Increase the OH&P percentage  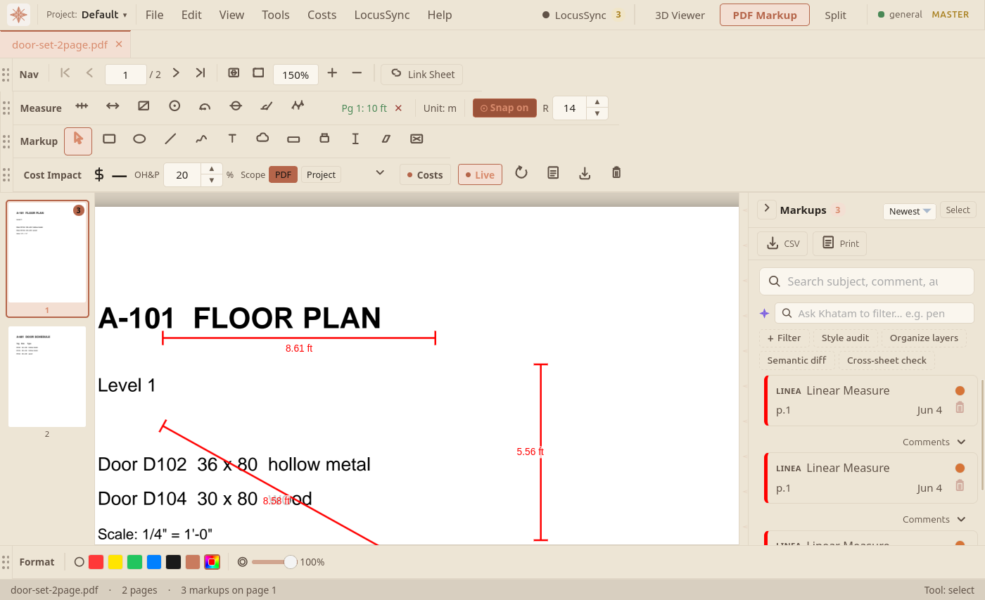pos(212,169)
